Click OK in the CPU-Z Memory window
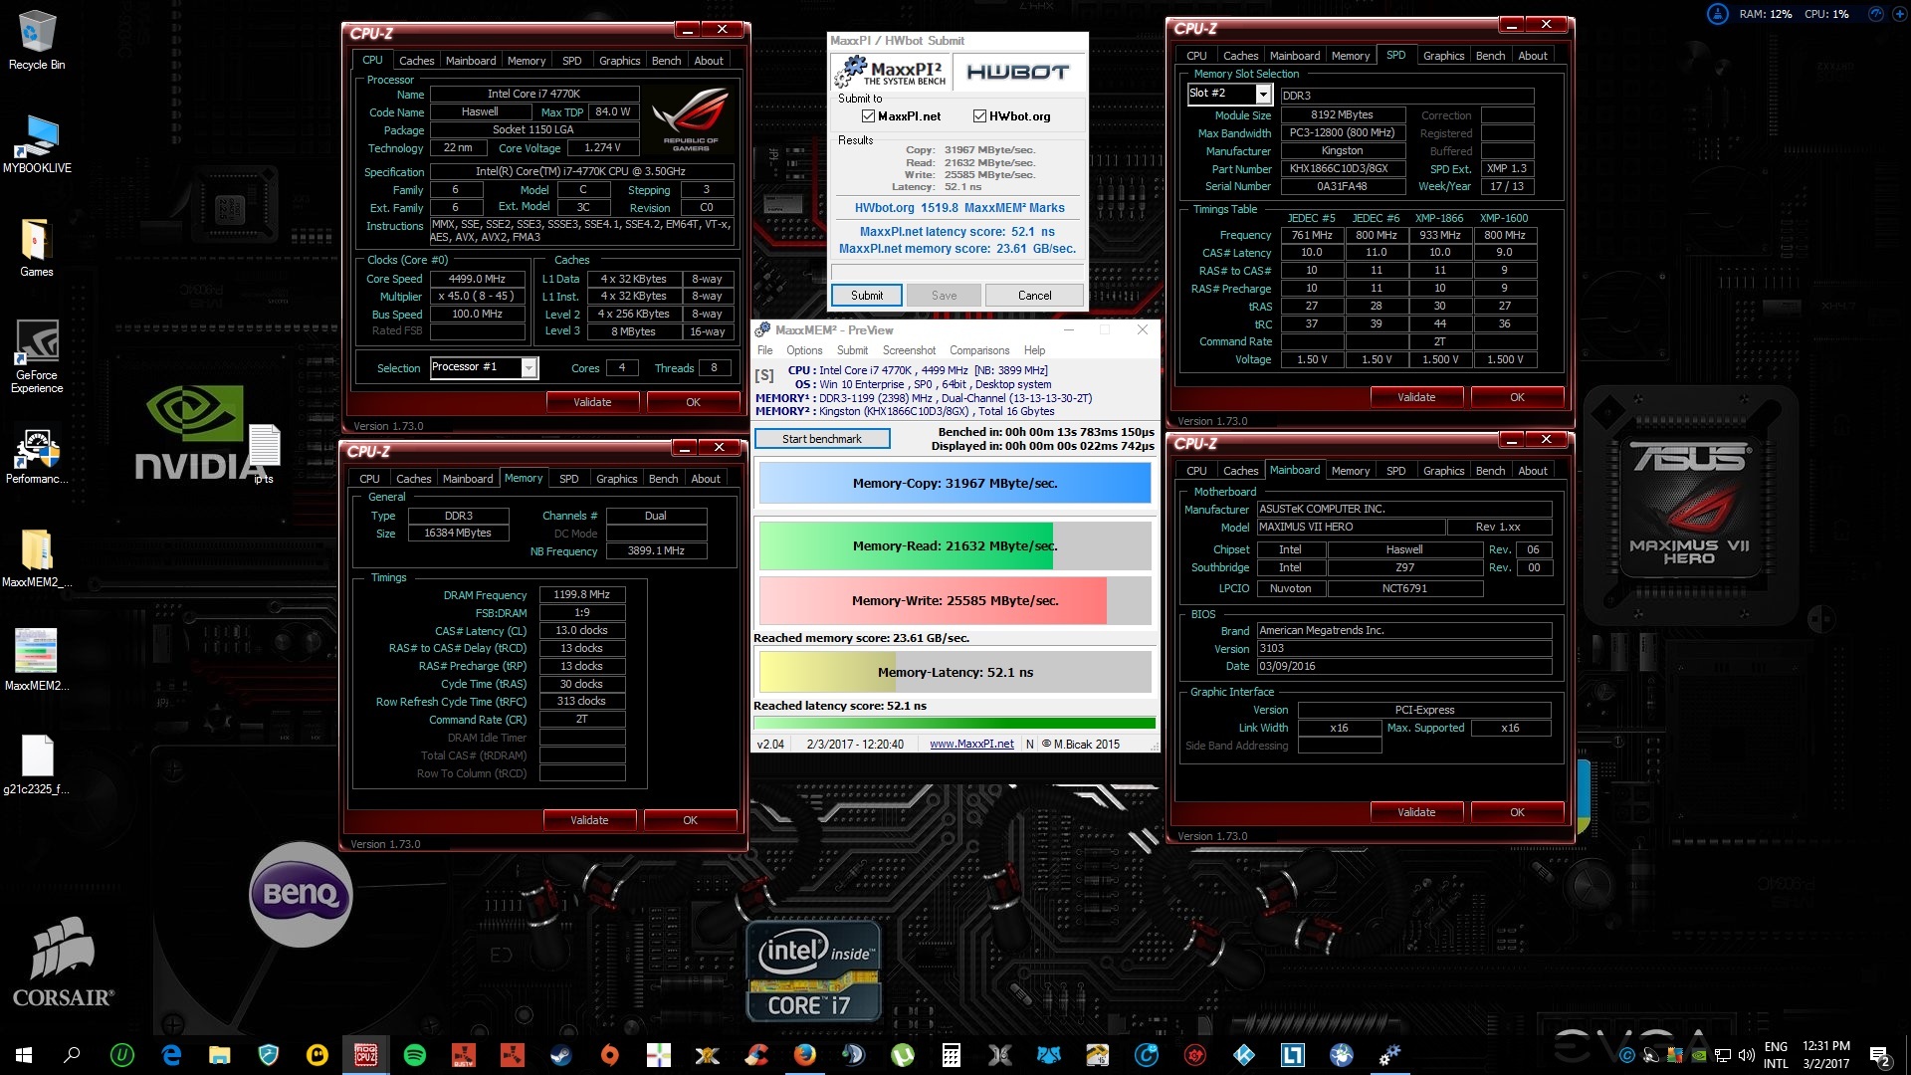The width and height of the screenshot is (1911, 1075). 690,820
